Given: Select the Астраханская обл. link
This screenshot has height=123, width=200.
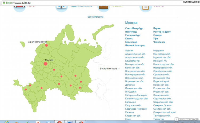Looking at the screenshot, I should (x=135, y=57).
